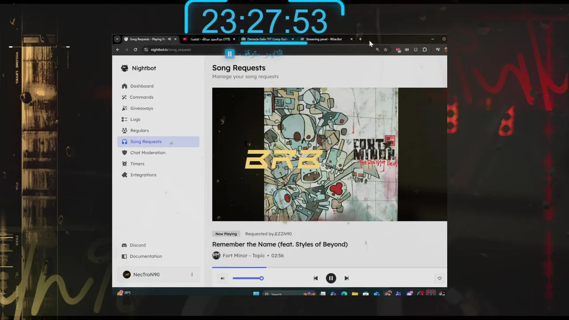Mute the song player volume

[222, 278]
